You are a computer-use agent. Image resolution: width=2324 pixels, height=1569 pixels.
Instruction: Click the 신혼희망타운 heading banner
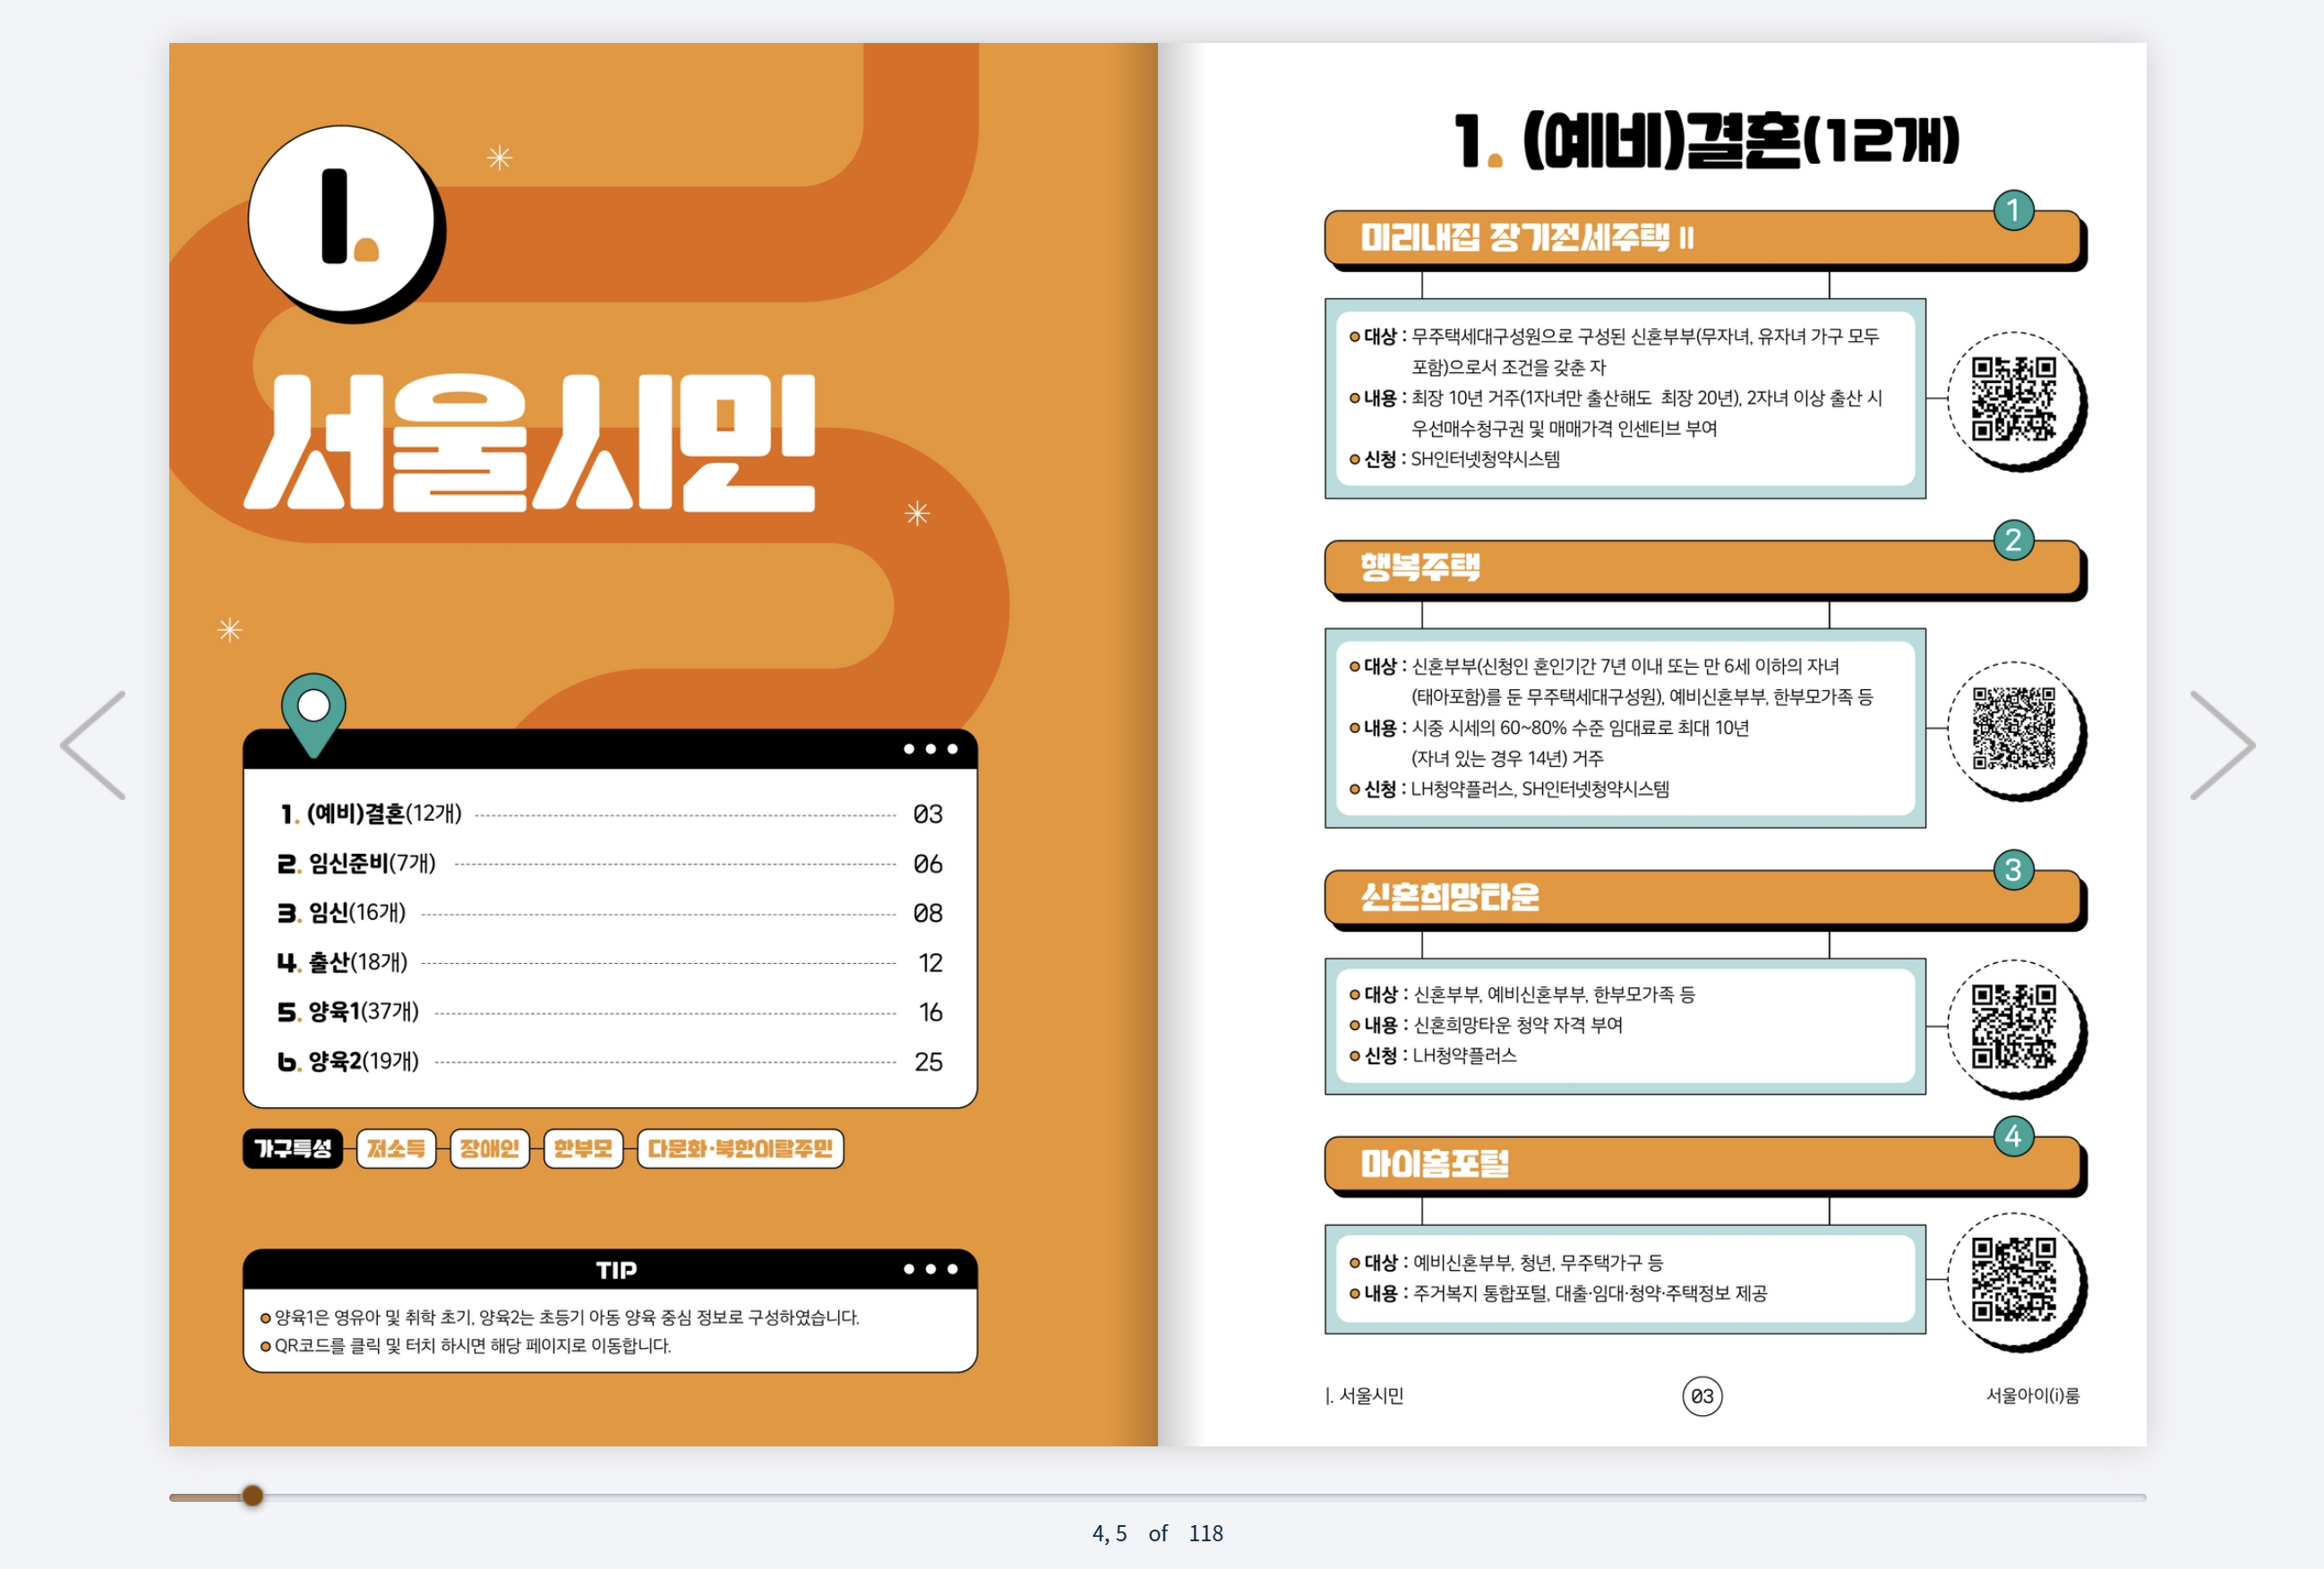pos(1703,898)
